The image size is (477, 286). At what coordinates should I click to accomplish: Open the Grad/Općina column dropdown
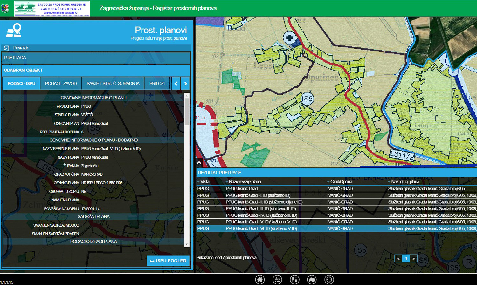coord(328,182)
